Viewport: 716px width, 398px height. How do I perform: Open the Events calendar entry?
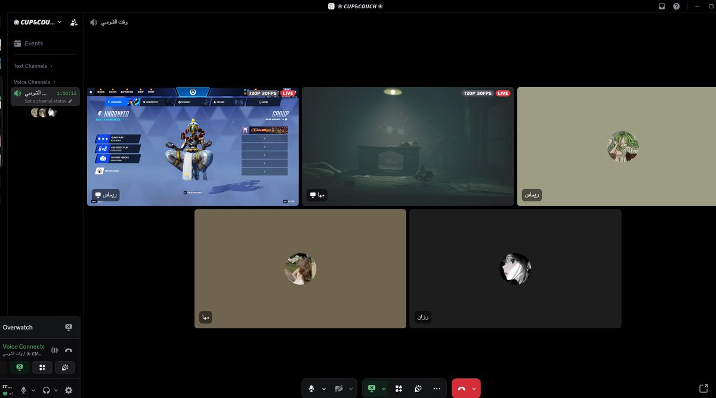click(x=45, y=43)
